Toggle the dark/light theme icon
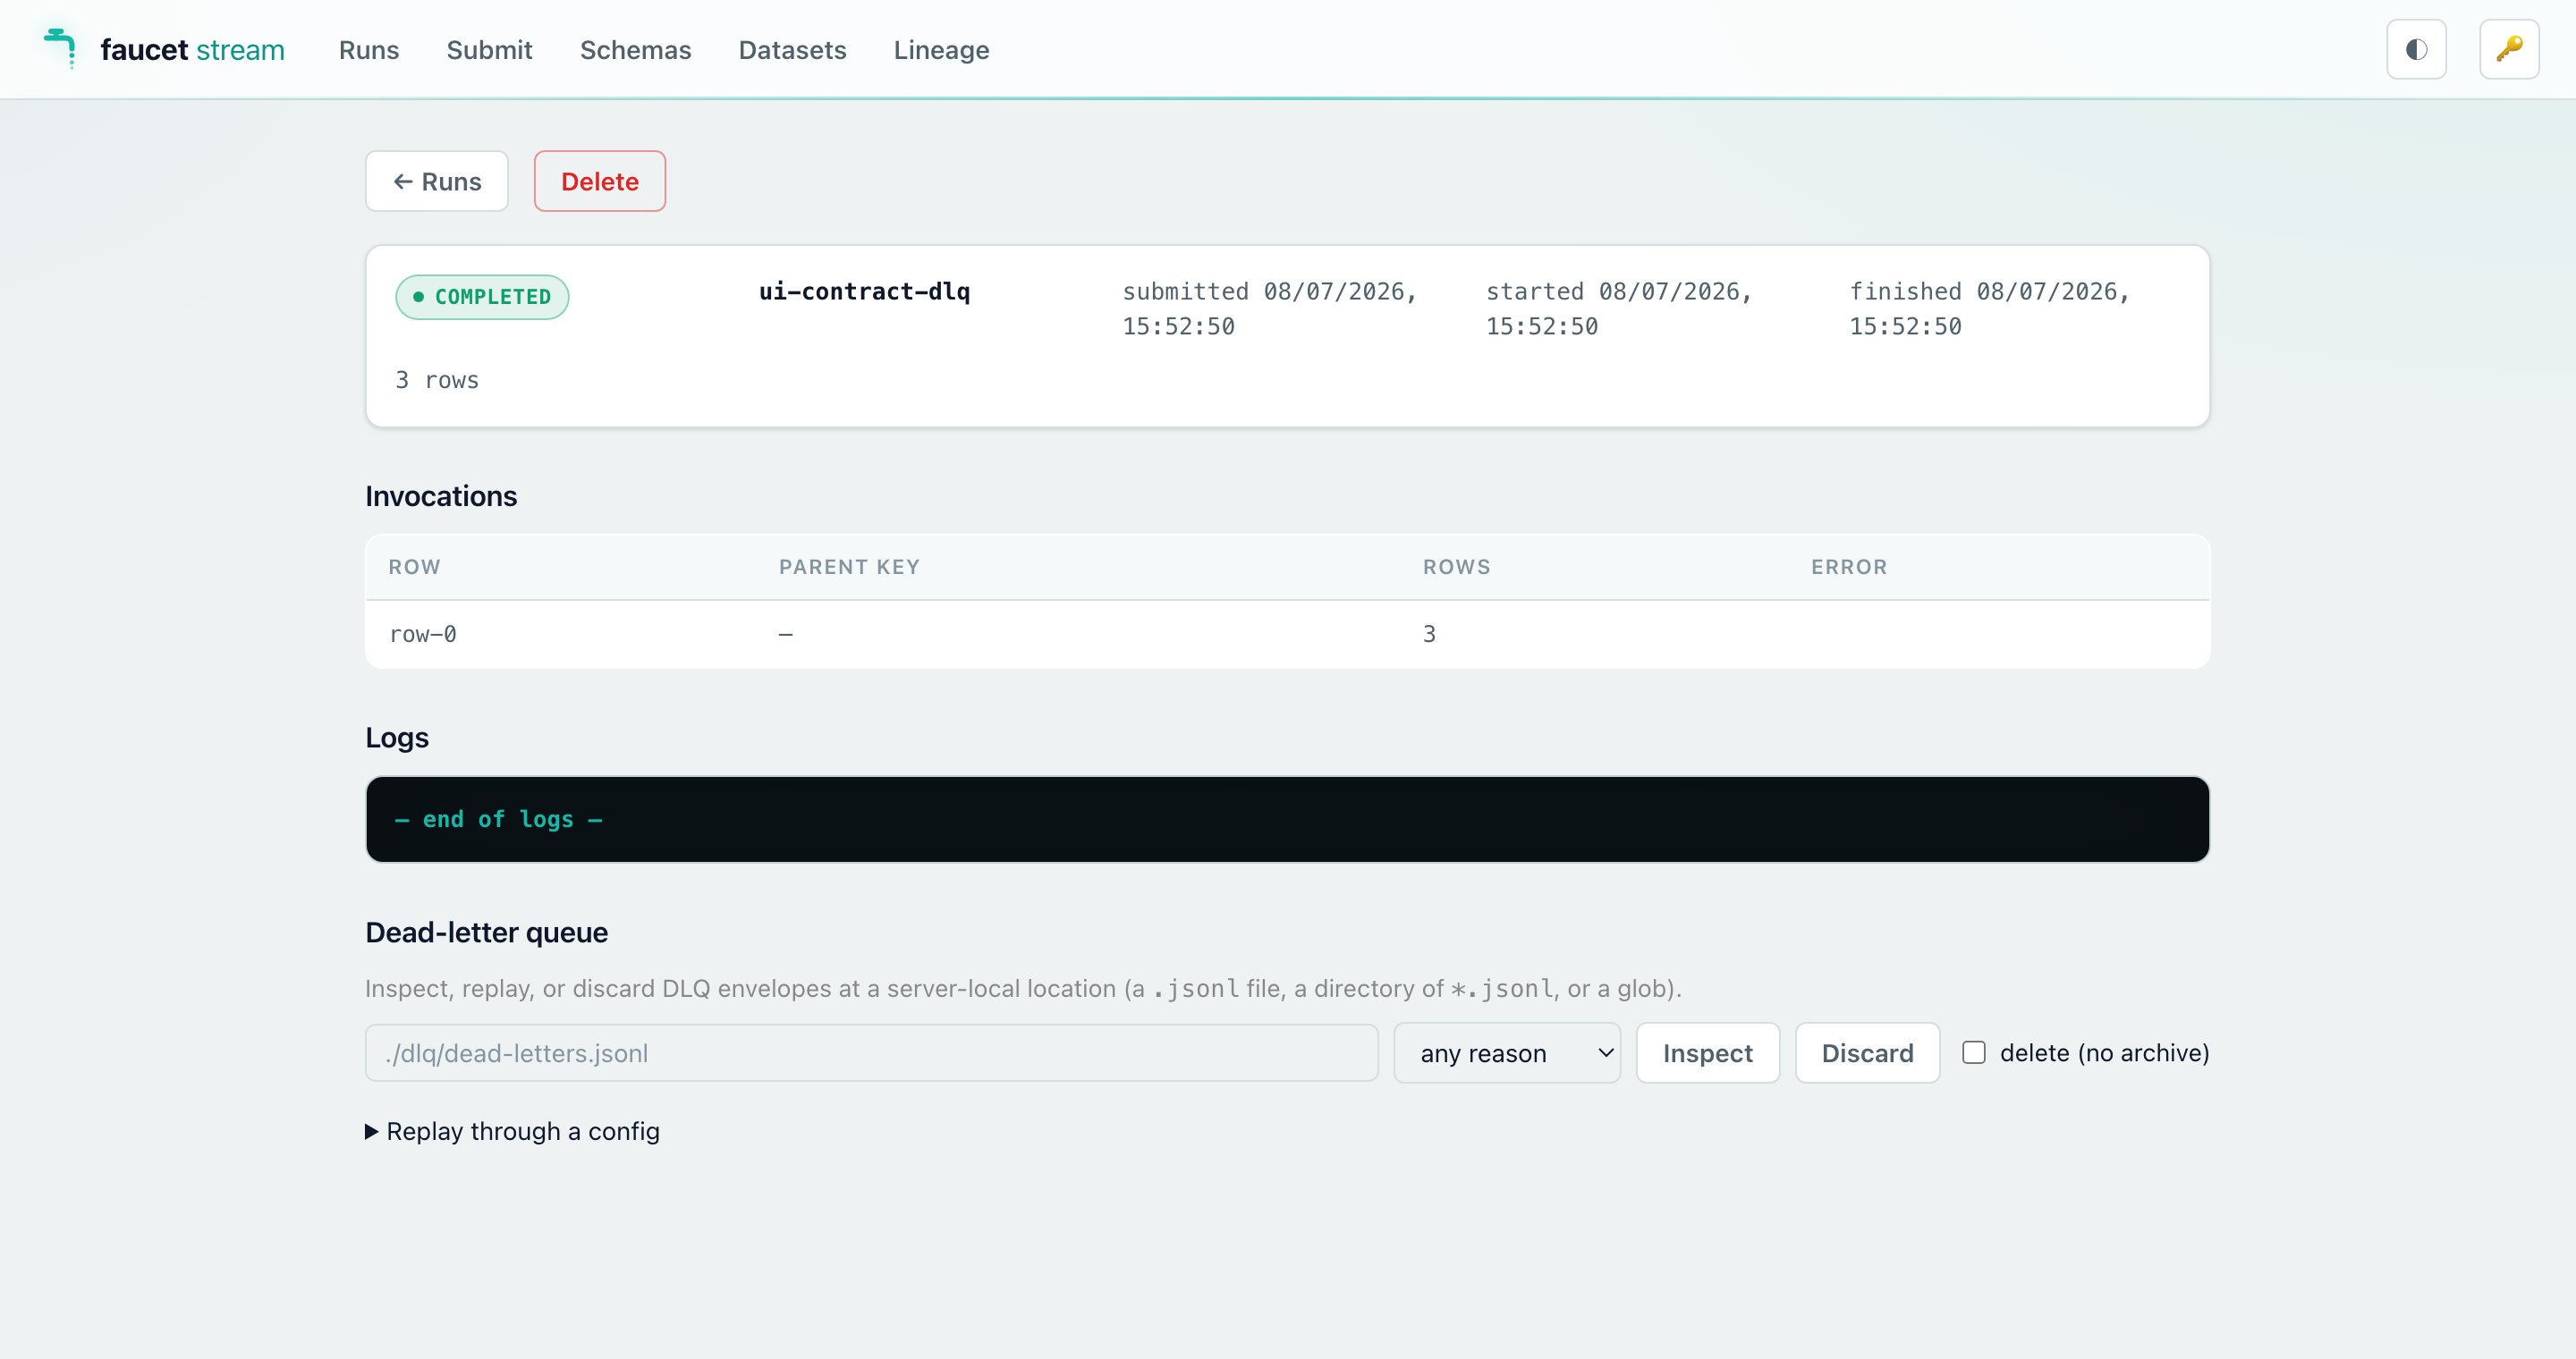Viewport: 2576px width, 1359px height. (2416, 49)
